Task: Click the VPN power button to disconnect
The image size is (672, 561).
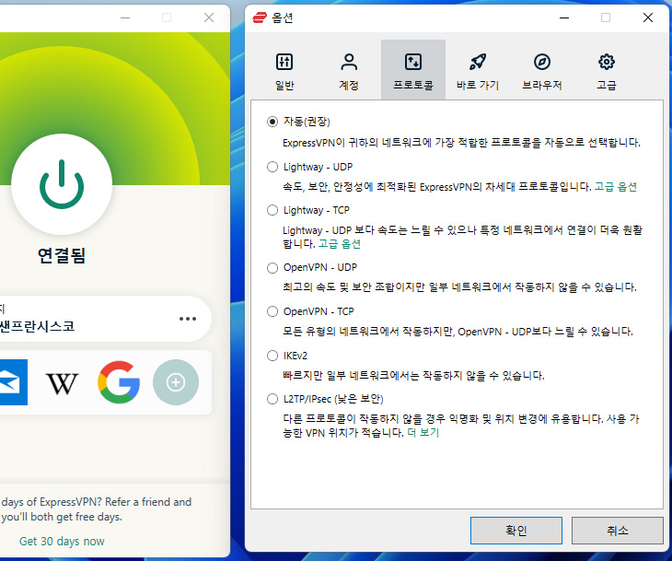Action: (62, 184)
